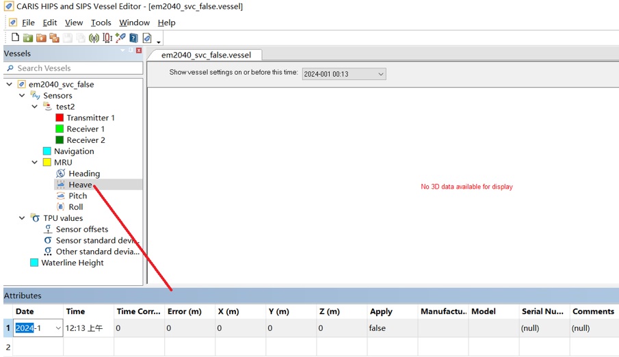Screen dimensions: 619x357
Task: Click the greyed-out Save disk icon
Action: [68, 38]
